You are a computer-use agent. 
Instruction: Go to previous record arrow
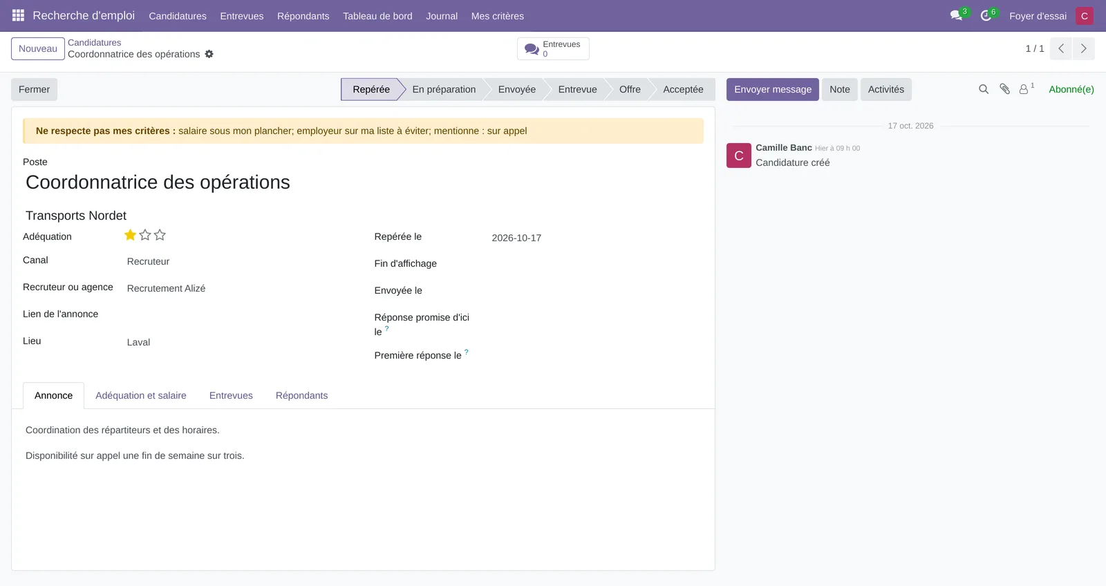tap(1061, 48)
